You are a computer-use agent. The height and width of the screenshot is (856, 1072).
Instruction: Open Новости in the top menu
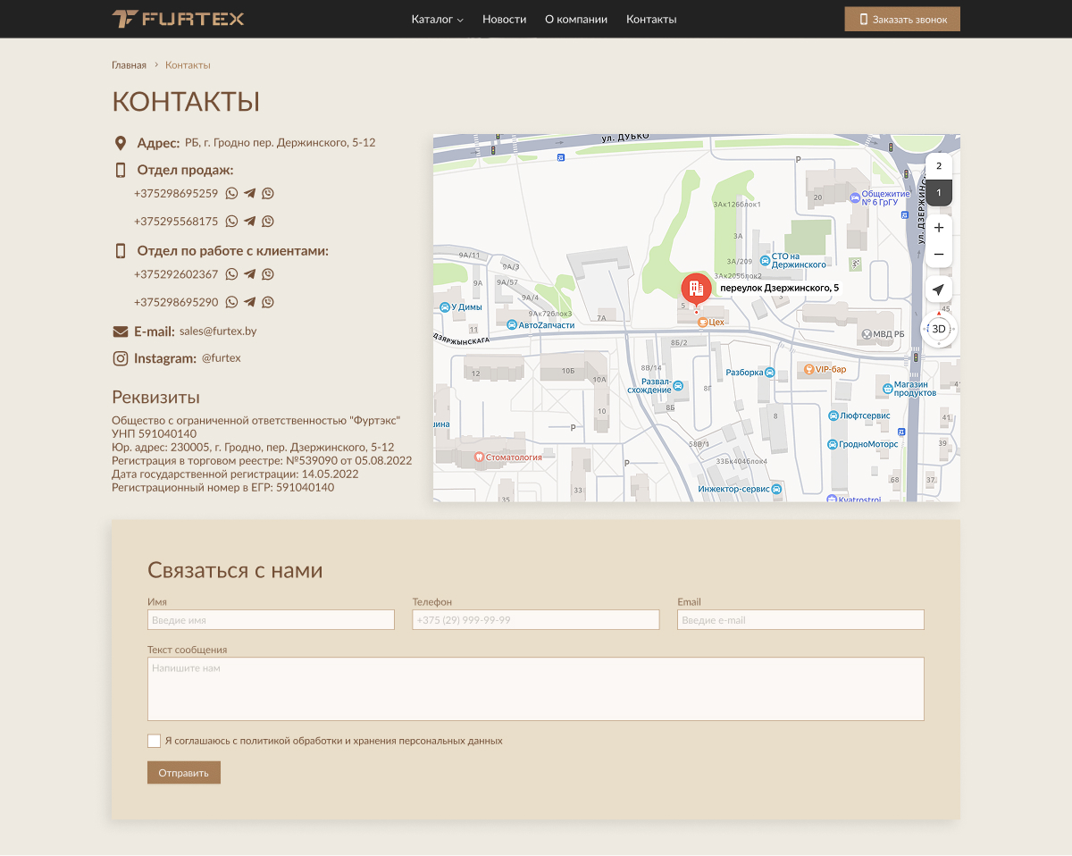(504, 20)
